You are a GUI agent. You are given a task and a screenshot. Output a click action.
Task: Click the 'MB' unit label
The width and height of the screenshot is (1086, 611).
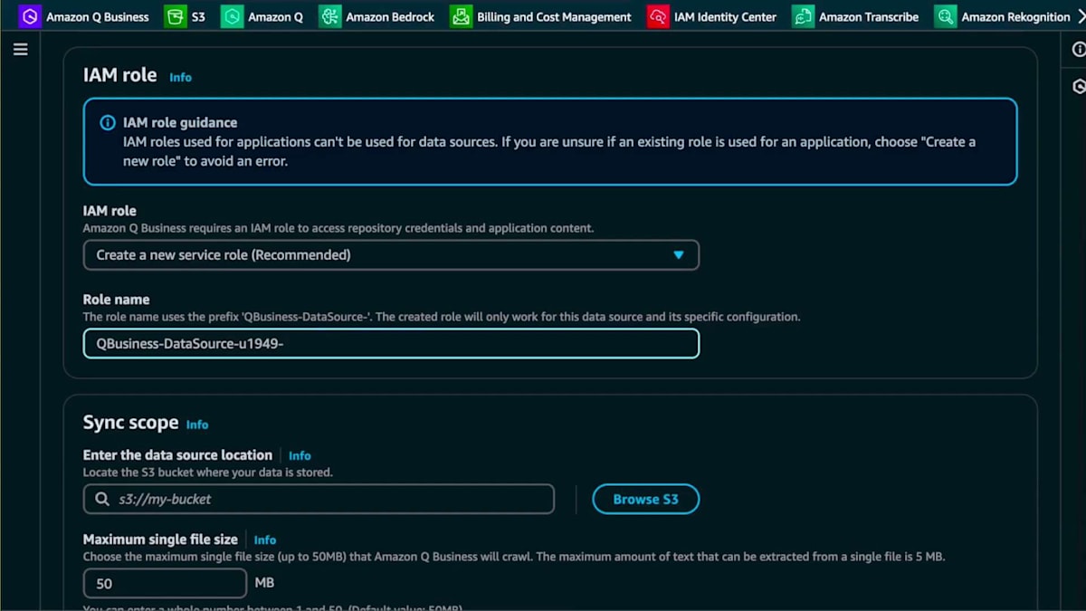264,583
